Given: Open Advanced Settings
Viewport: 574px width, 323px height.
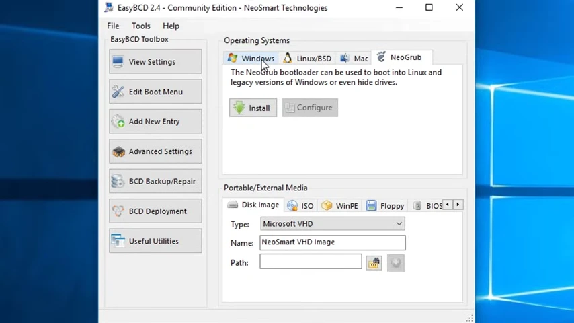Looking at the screenshot, I should 155,151.
